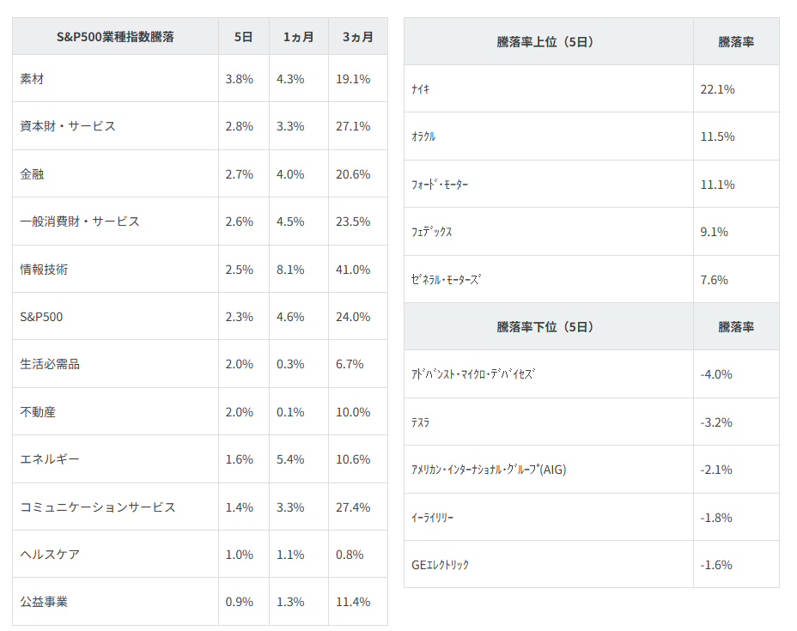The width and height of the screenshot is (797, 631).
Task: Select the 公益事業 row label
Action: point(44,602)
